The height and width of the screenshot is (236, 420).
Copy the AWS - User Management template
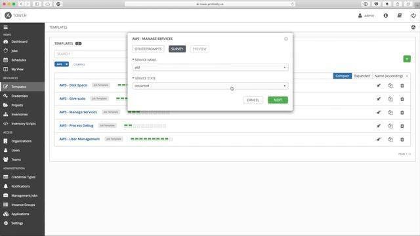(390, 140)
